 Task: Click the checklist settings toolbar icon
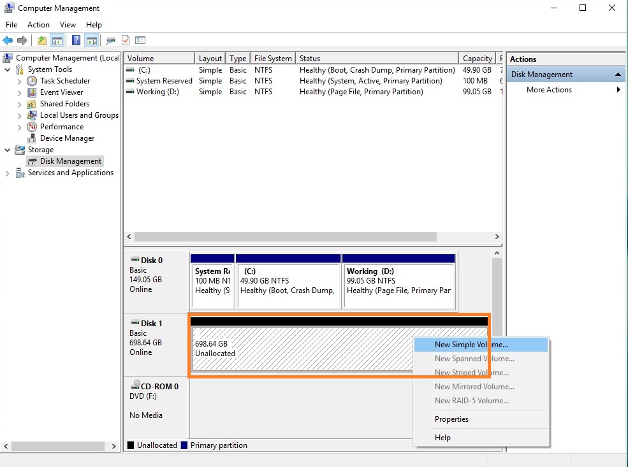tap(140, 40)
